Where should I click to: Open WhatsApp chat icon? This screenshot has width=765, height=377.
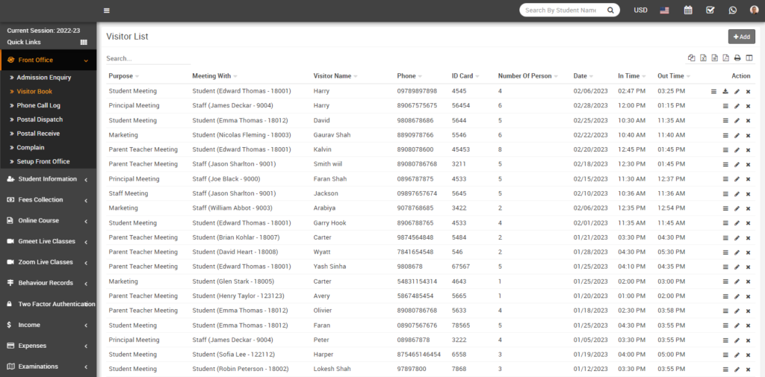733,10
